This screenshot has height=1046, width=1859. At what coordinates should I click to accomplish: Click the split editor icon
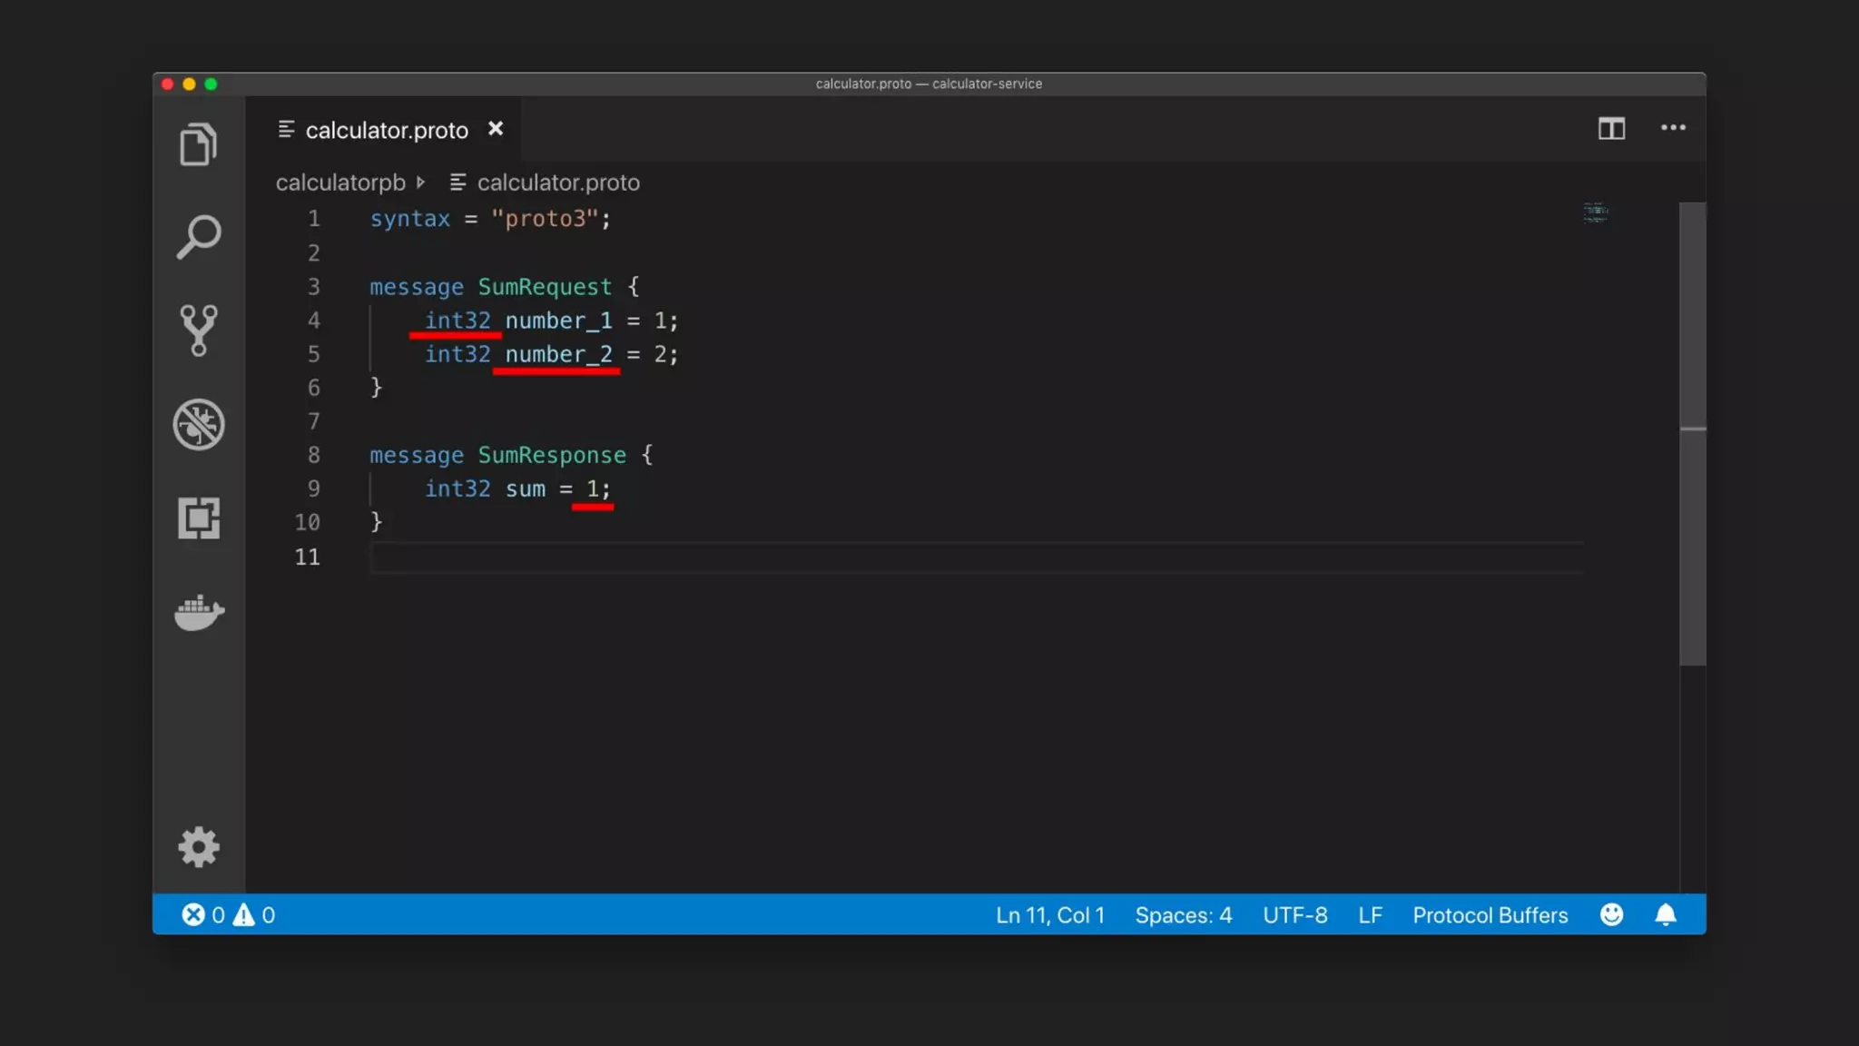(x=1611, y=129)
